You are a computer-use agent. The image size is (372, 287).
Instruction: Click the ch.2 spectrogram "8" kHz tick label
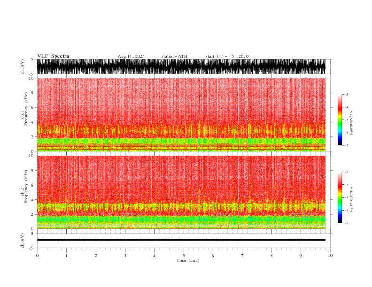(x=32, y=171)
